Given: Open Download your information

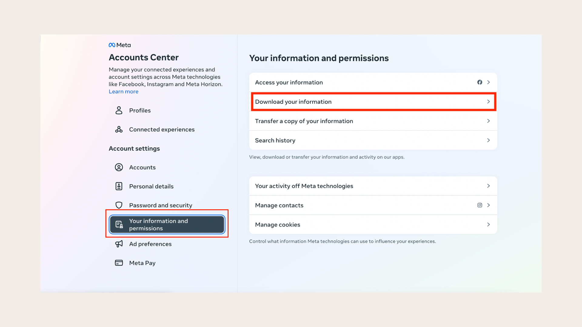Looking at the screenshot, I should coord(373,102).
